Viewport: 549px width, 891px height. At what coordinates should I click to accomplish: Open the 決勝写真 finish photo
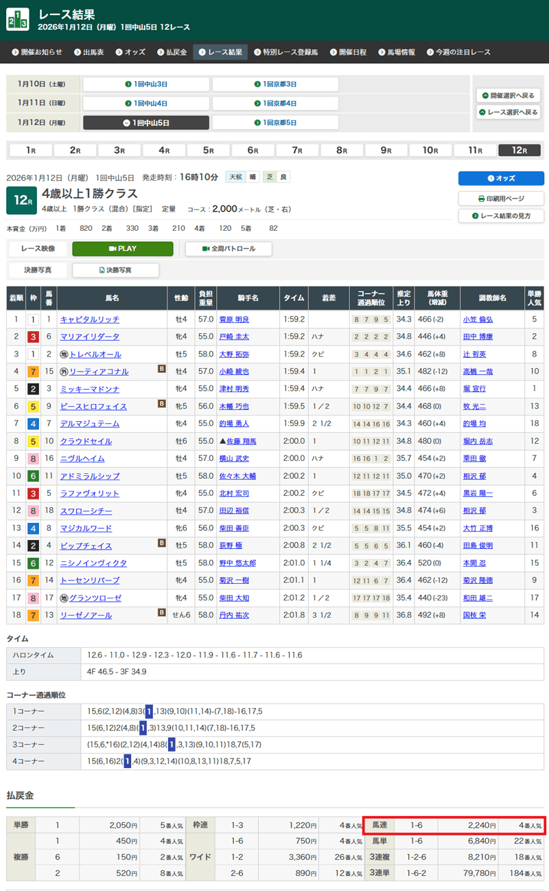[x=115, y=271]
